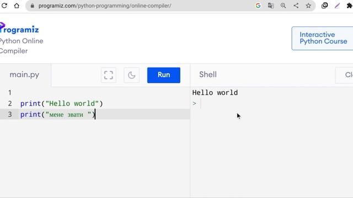Run the Python code
This screenshot has height=198, width=353.
click(164, 75)
